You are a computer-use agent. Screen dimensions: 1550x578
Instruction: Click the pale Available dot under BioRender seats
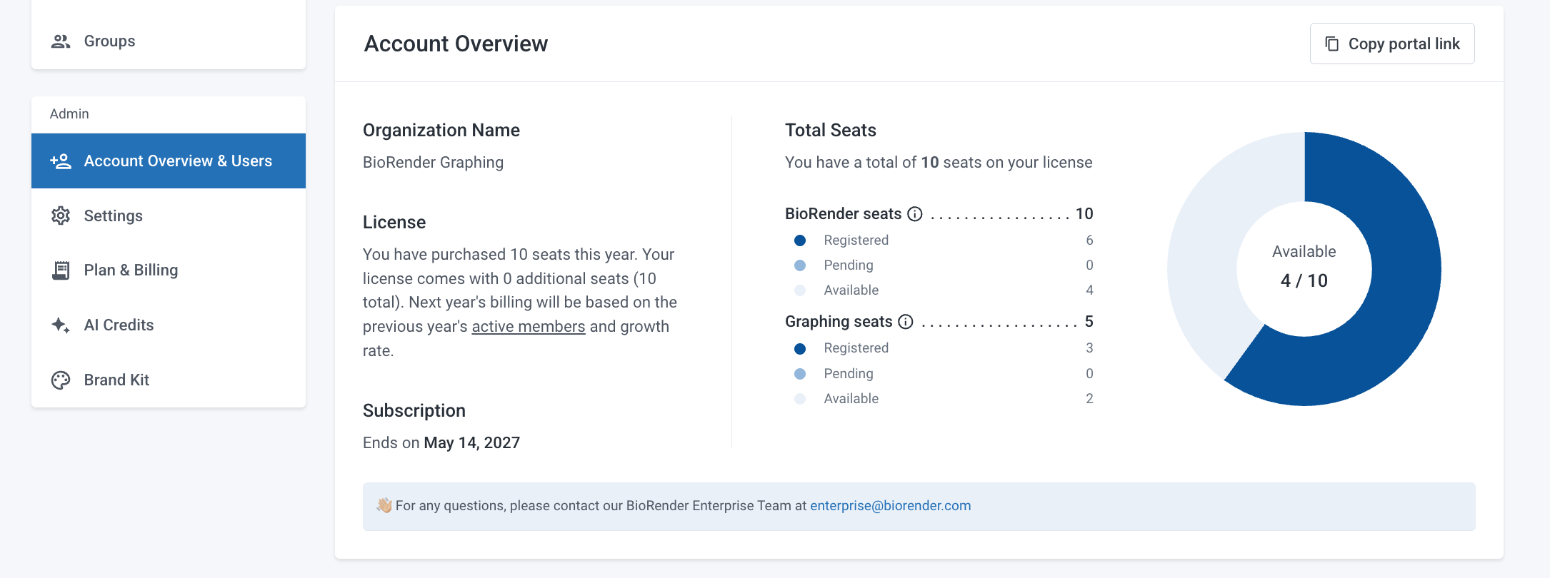(x=800, y=290)
